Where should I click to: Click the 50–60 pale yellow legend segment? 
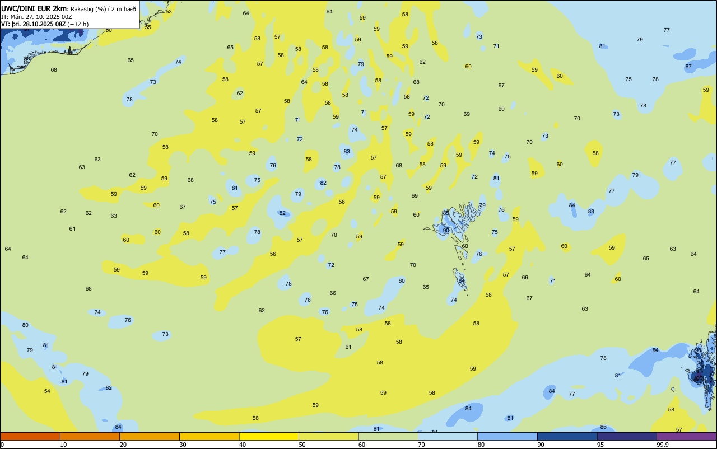point(328,436)
